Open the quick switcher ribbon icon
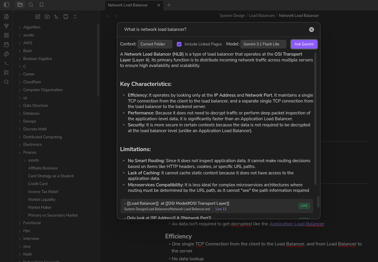378x262 pixels. point(6,17)
